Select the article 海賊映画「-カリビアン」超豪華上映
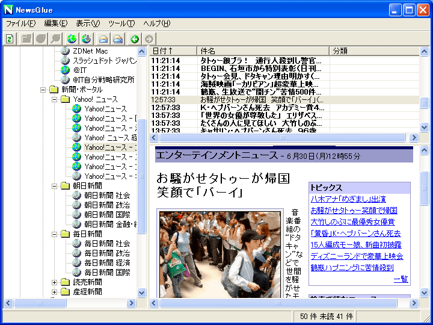Screen dimensions: 433x325 284,84
